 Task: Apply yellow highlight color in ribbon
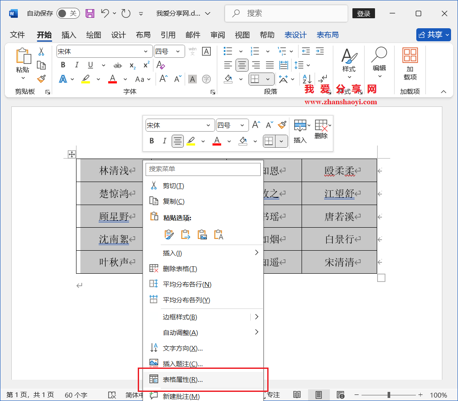(x=86, y=79)
